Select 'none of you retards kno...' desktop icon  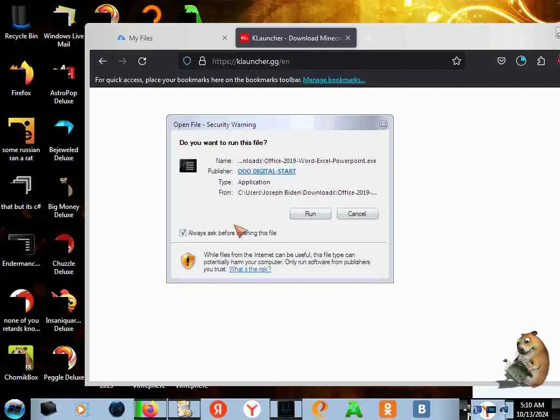(x=21, y=310)
